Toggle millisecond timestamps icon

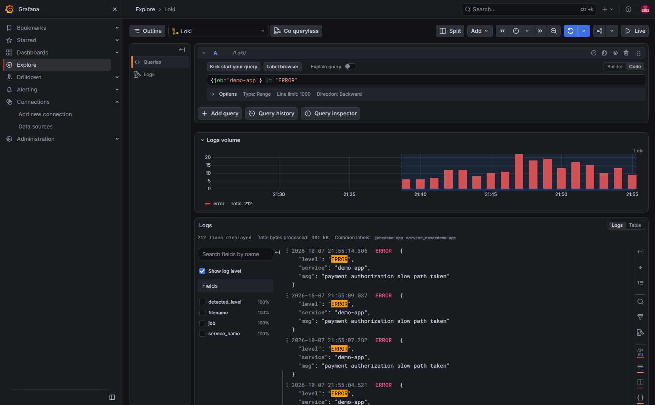[640, 352]
